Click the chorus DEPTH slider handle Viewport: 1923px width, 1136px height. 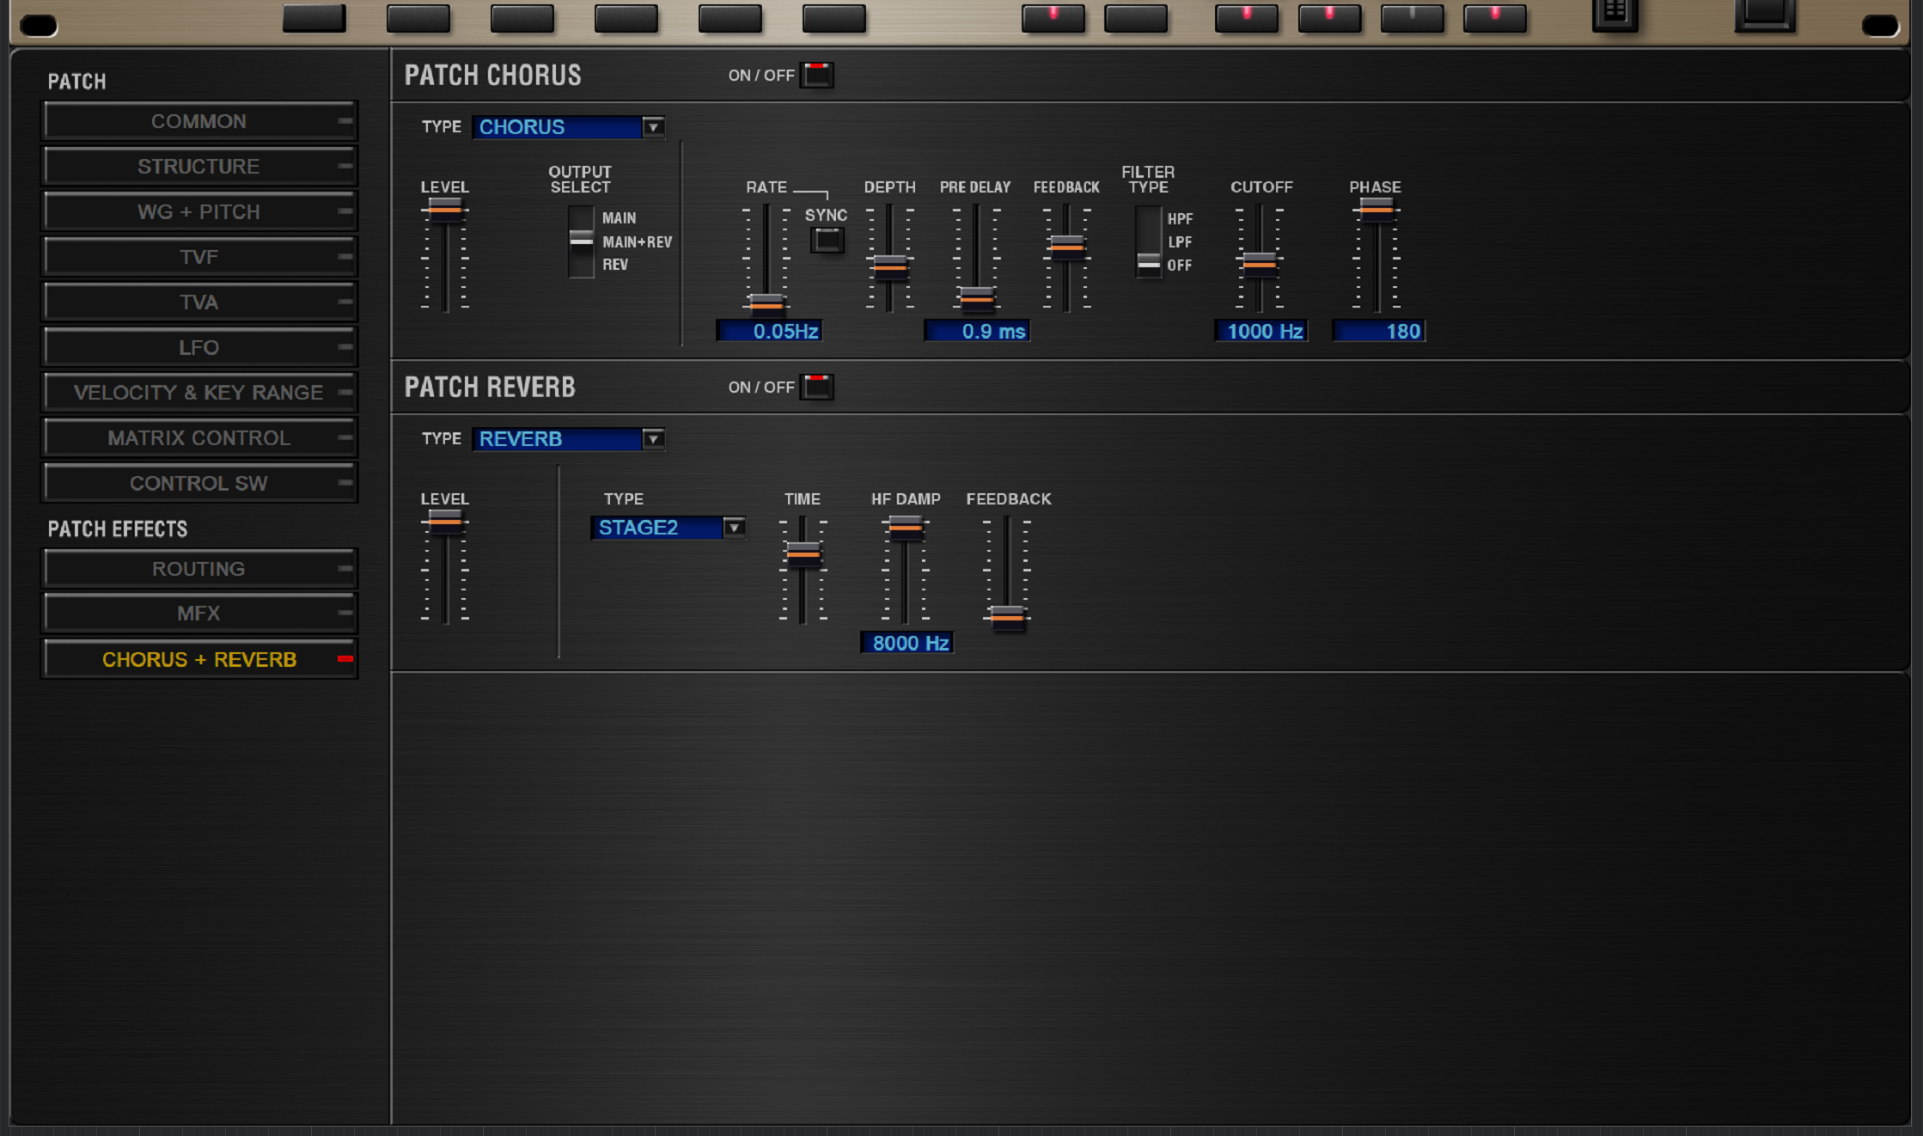(889, 267)
